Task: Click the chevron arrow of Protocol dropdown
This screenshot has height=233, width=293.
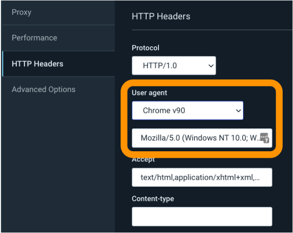Action: [210, 66]
